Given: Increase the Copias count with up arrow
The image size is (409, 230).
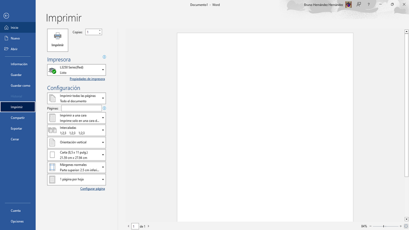Looking at the screenshot, I should [x=99, y=30].
